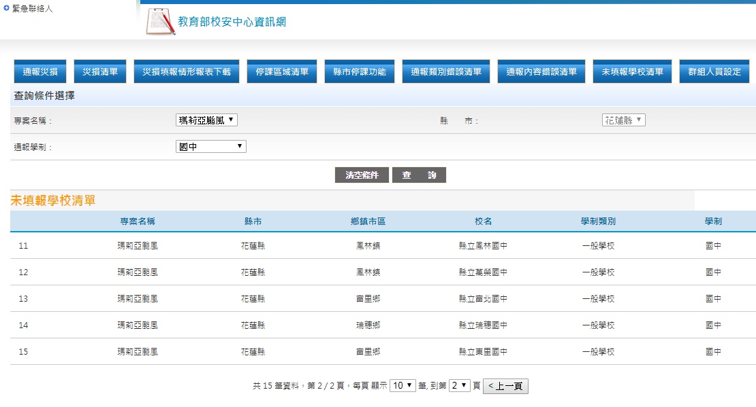Open the 災損清單 tab
This screenshot has height=407, width=756.
pyautogui.click(x=100, y=71)
